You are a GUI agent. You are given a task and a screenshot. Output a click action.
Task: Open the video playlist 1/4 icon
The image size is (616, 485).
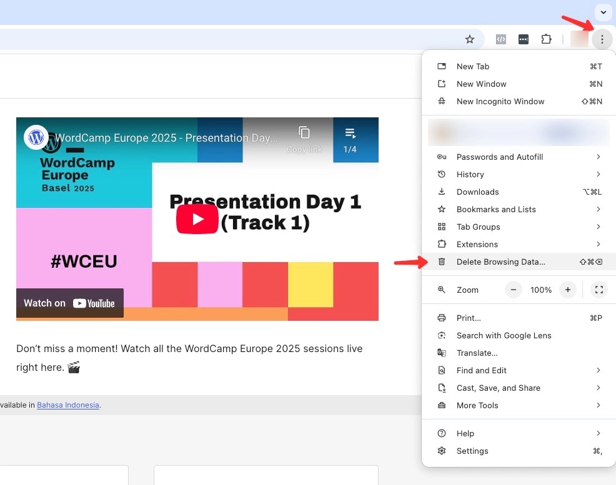(350, 140)
